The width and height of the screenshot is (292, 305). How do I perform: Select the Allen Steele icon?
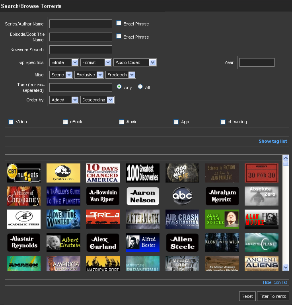click(x=182, y=243)
